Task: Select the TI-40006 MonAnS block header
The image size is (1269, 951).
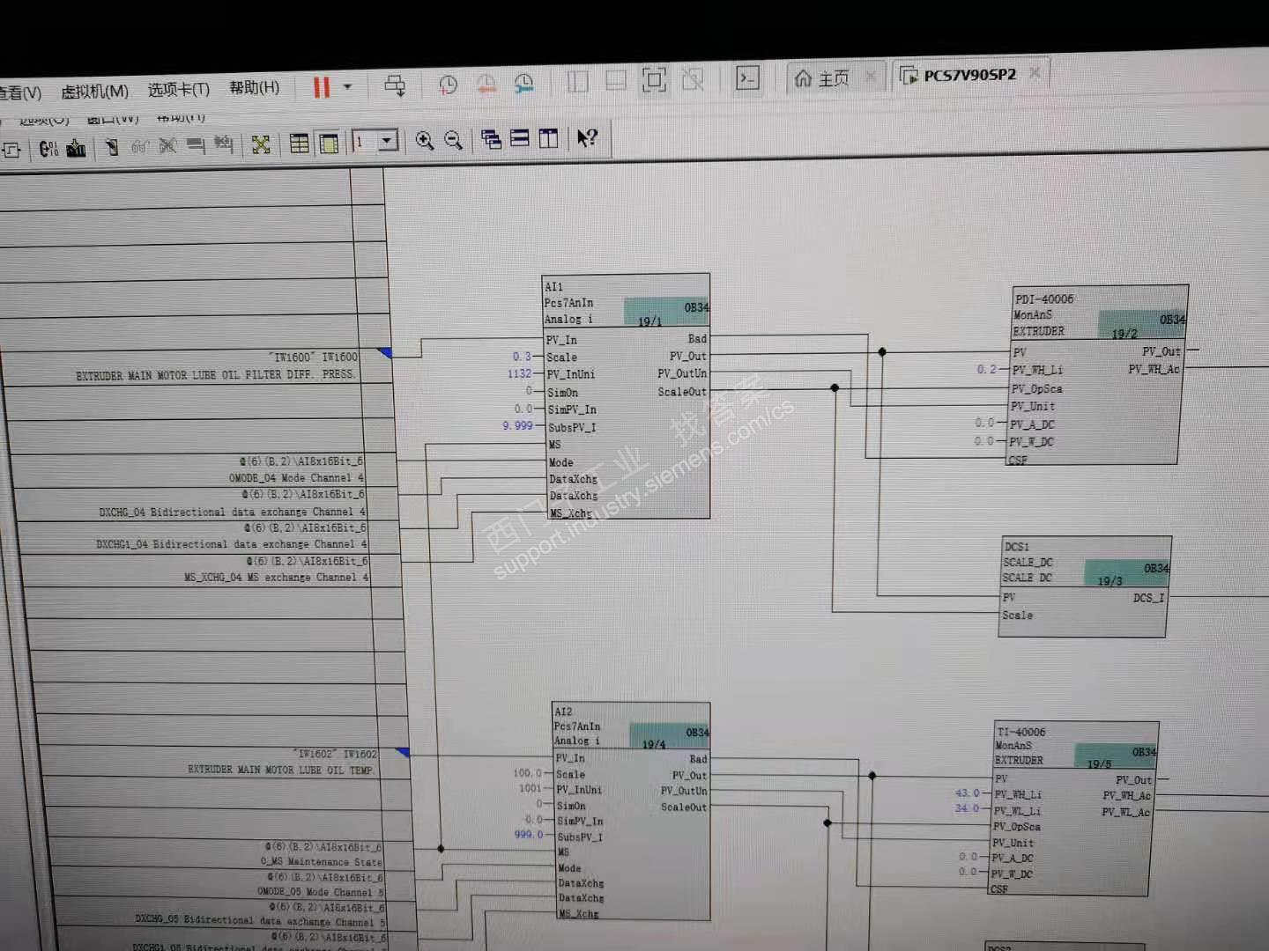Action: pos(1076,745)
